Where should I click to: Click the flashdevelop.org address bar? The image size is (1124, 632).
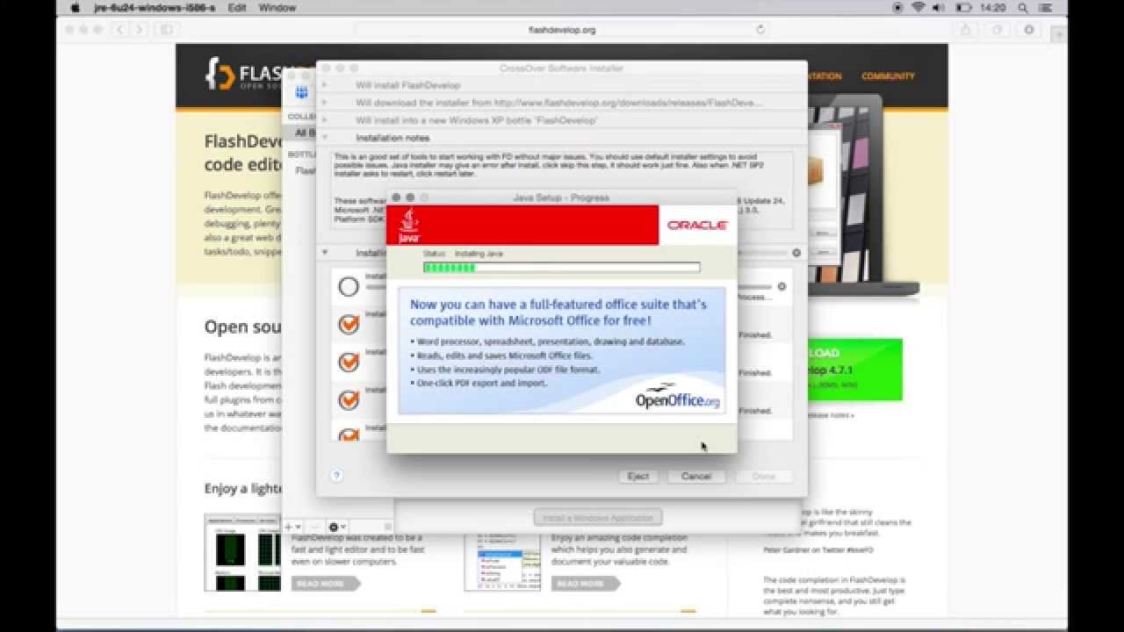coord(562,29)
